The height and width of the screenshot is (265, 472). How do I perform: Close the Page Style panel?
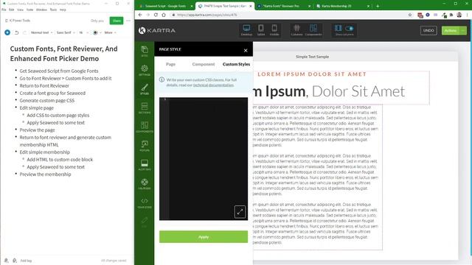coord(246,51)
